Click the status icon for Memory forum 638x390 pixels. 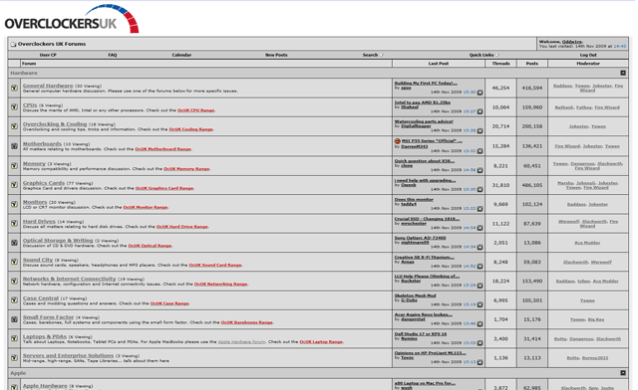pos(14,166)
